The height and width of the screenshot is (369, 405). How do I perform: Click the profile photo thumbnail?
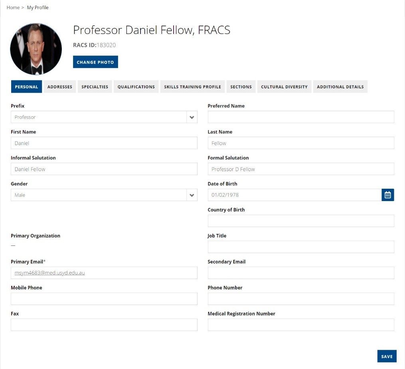coord(36,49)
